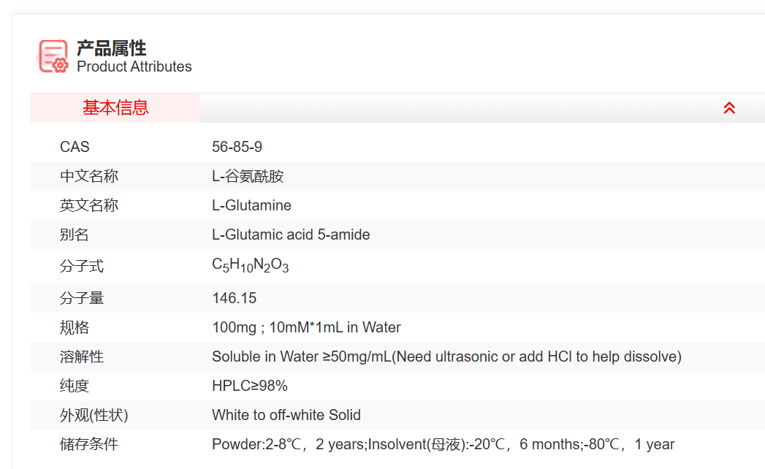Click the 溶解性 row label
The height and width of the screenshot is (469, 765).
(82, 356)
